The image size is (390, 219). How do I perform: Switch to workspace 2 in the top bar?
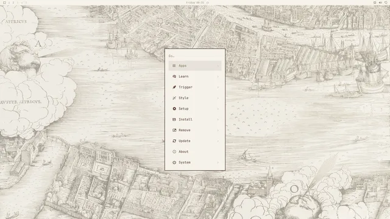[x=13, y=2]
